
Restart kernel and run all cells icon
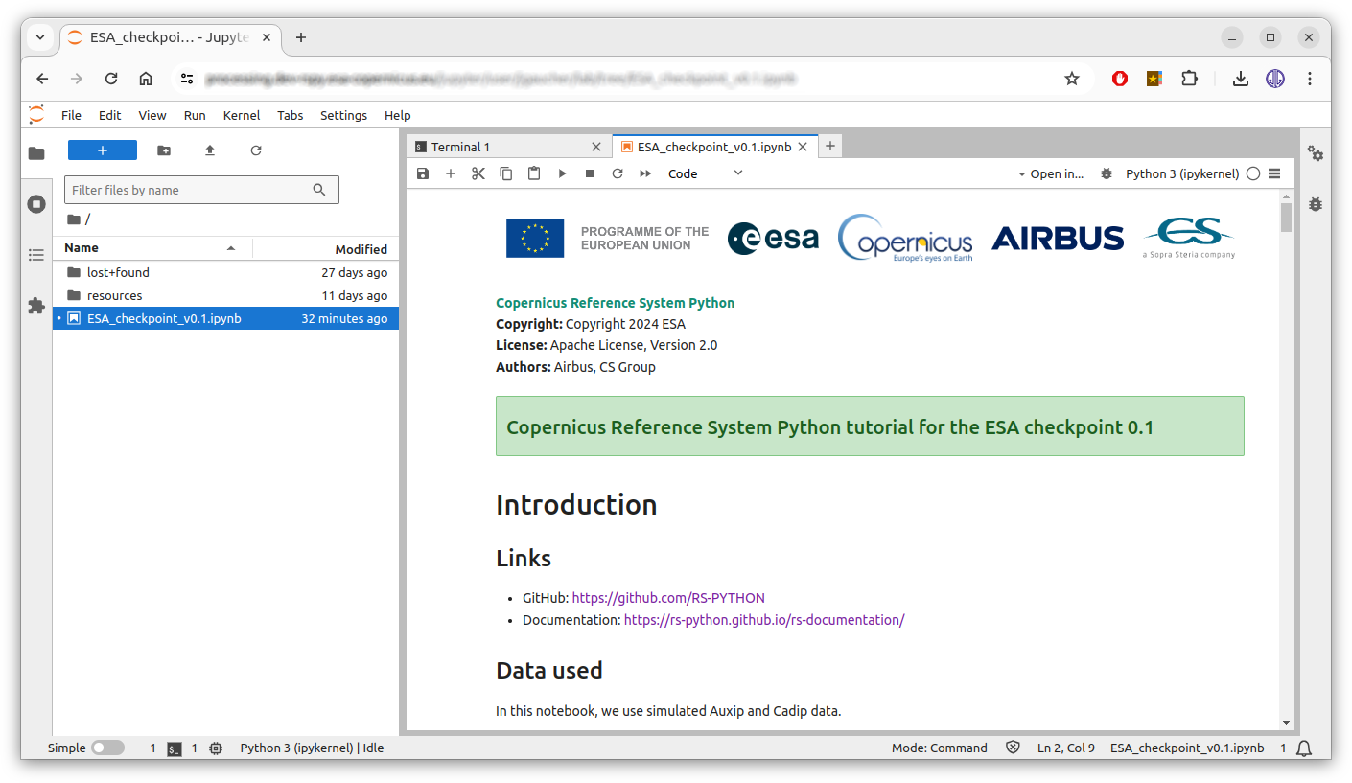point(645,173)
